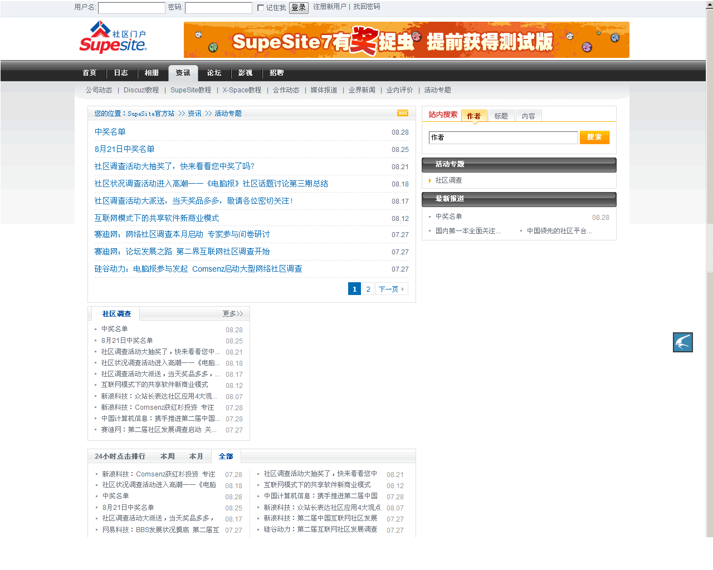The image size is (713, 570).
Task: Open the 活动专题 subcategory link
Action: [x=437, y=90]
